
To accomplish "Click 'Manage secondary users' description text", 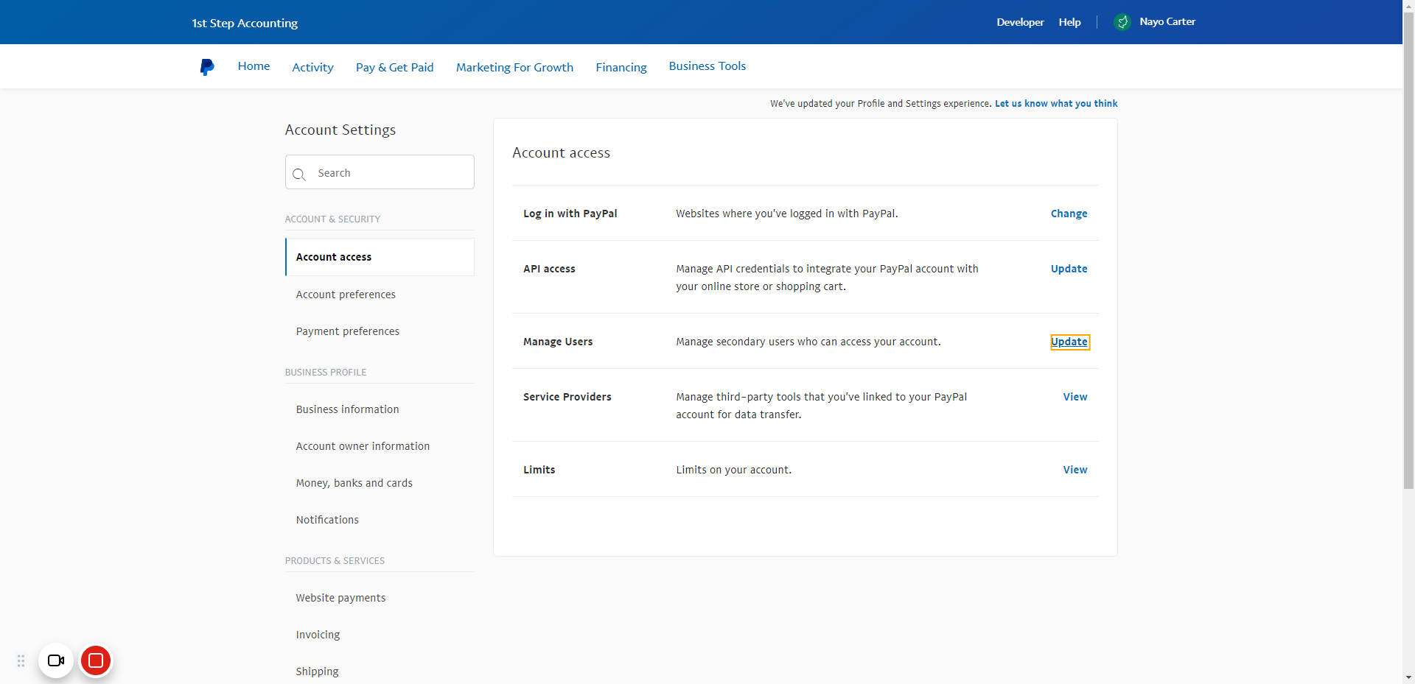I will click(x=808, y=342).
